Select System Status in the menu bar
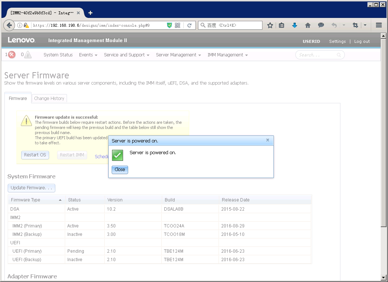 (x=58, y=55)
